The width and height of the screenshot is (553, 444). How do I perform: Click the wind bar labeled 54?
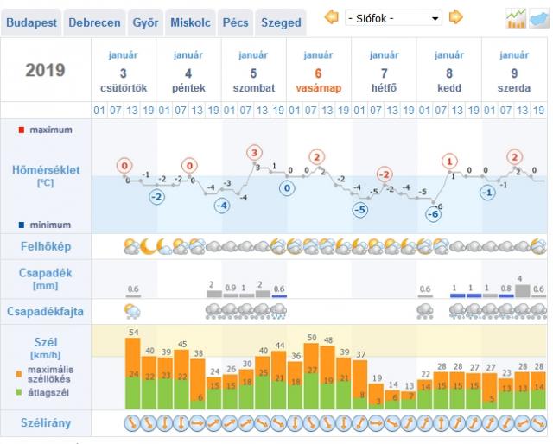[133, 373]
